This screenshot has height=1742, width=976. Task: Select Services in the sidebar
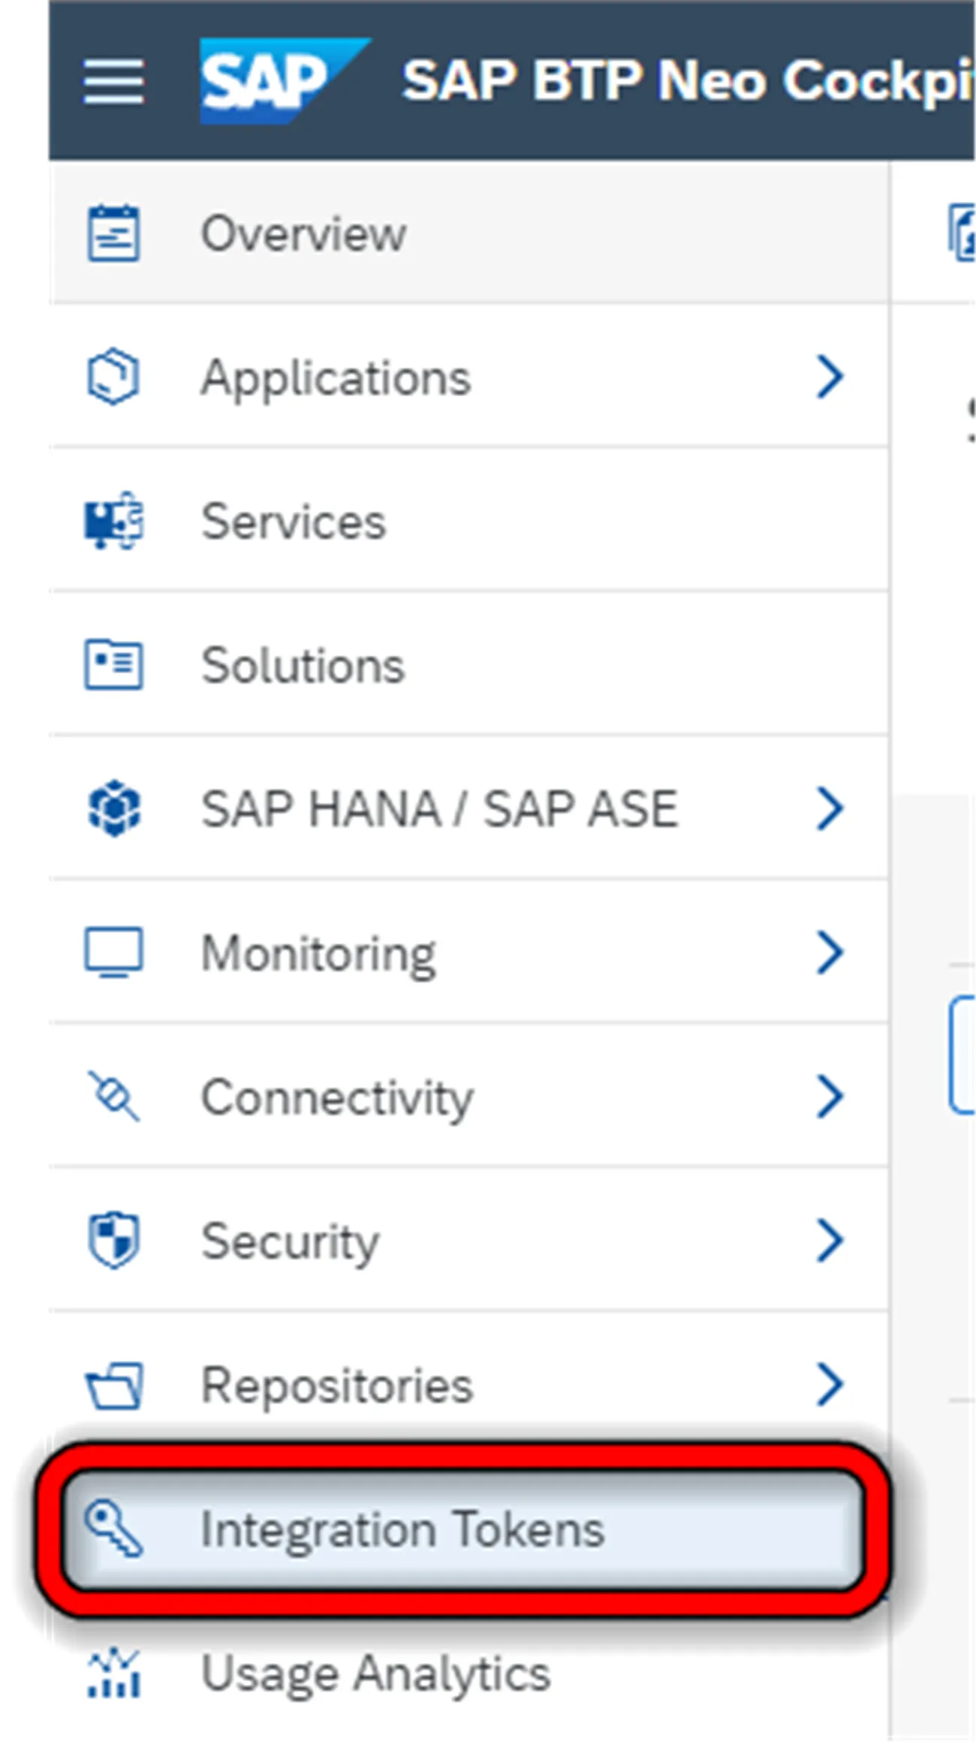(x=469, y=521)
